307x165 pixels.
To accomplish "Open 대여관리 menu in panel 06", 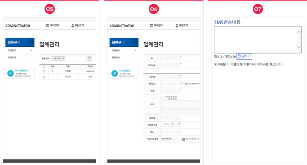I will tap(156, 26).
